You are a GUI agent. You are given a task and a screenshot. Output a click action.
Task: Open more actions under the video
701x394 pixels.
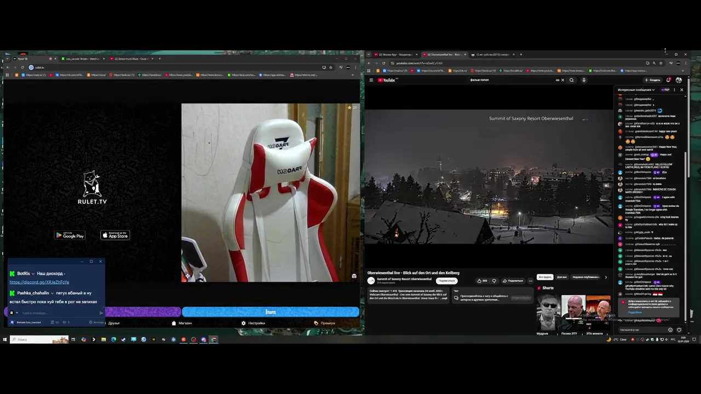click(x=530, y=281)
